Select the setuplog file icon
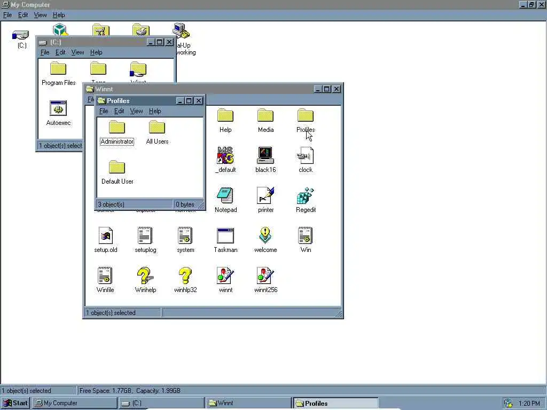Screen dimensions: 547x410 click(x=145, y=241)
